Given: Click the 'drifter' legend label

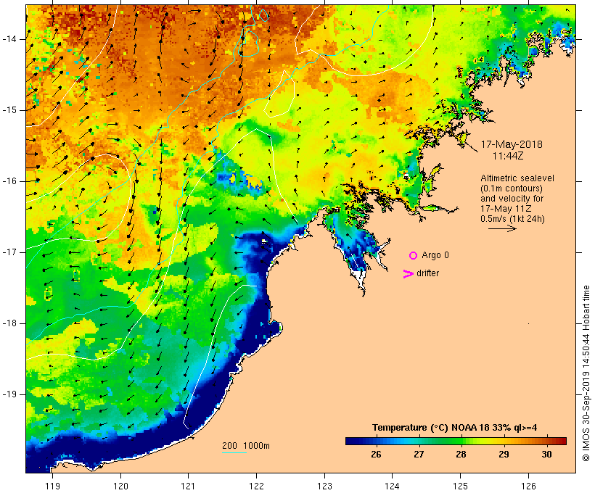Looking at the screenshot, I should coord(427,273).
